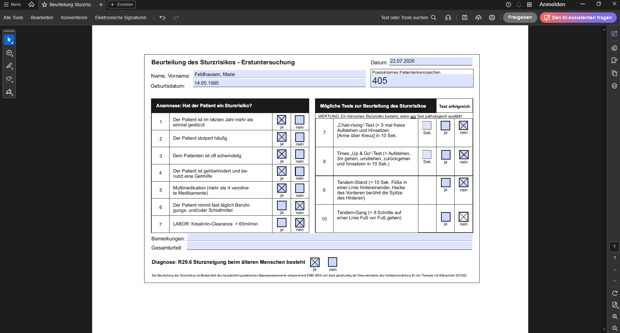Redo the last action
The image size is (620, 333).
point(176,18)
